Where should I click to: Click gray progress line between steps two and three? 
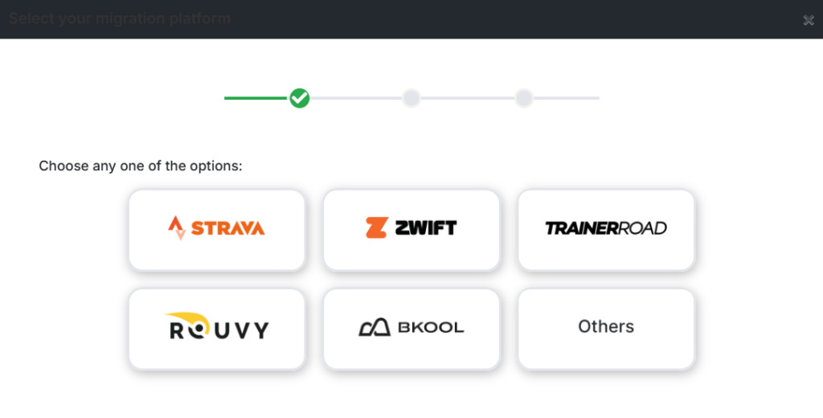coord(467,98)
